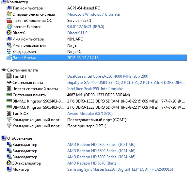The image size is (194, 174).
Task: Click the 3D-акселератор icon
Action: [x=9, y=163]
